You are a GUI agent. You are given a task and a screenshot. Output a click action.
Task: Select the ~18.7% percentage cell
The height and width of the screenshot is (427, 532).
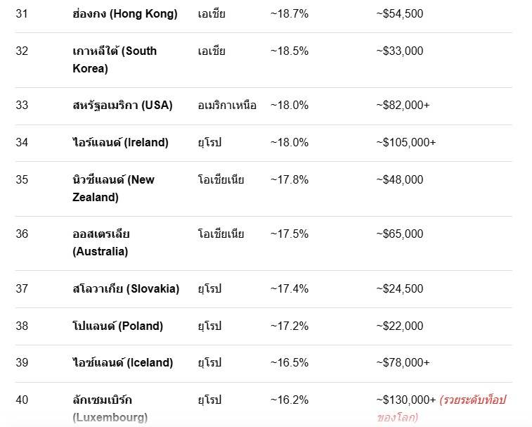point(290,14)
